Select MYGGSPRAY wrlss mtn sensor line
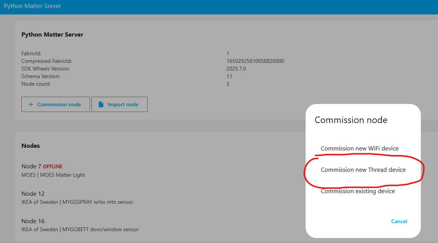The height and width of the screenshot is (243, 438). (77, 202)
